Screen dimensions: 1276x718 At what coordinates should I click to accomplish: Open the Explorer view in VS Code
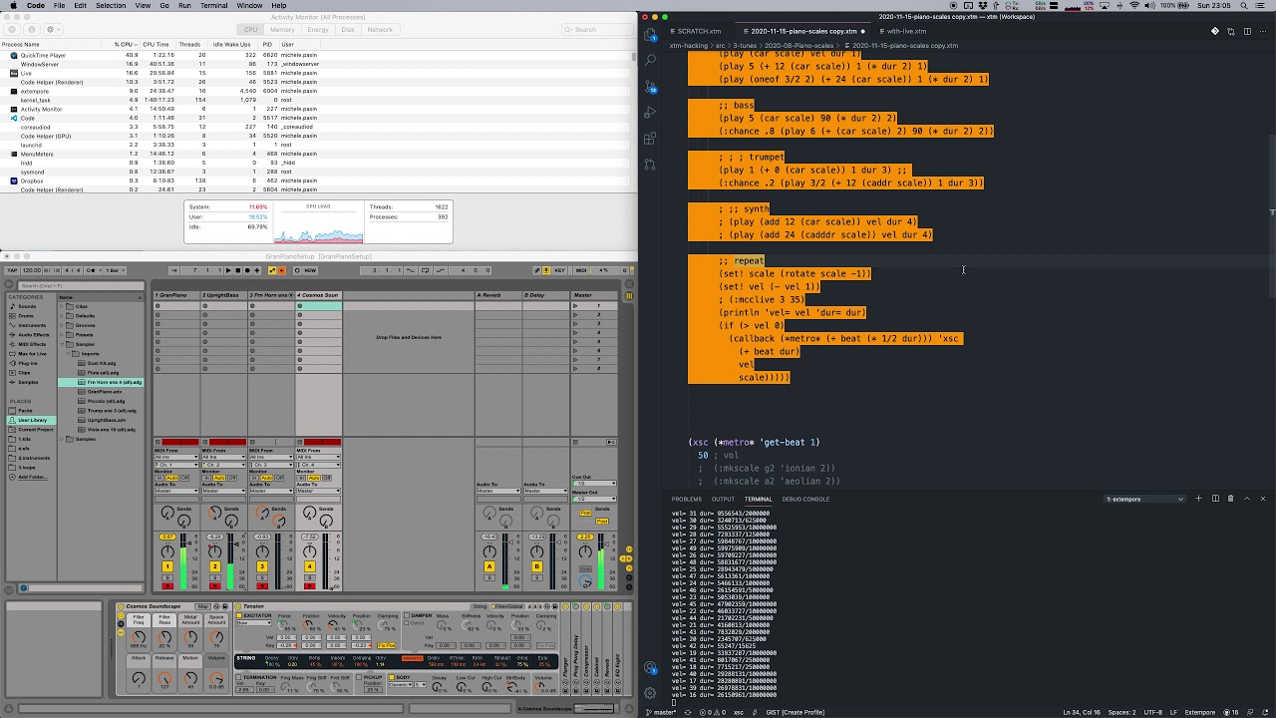pyautogui.click(x=650, y=35)
